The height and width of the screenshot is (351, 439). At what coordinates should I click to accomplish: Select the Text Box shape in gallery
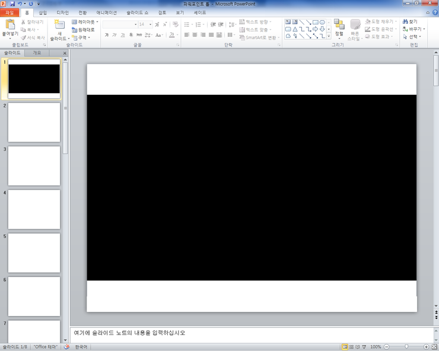288,22
